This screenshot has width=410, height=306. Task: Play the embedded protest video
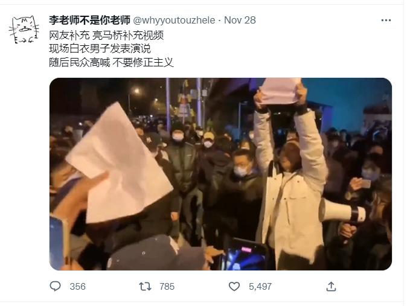click(220, 174)
